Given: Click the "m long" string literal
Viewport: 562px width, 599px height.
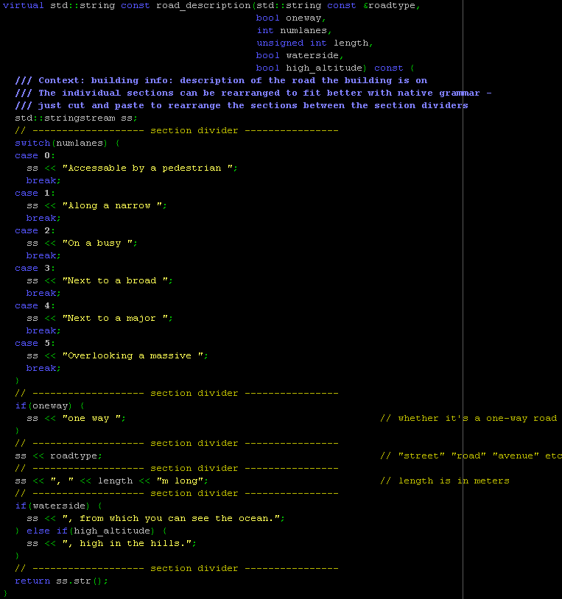Looking at the screenshot, I should (x=180, y=481).
